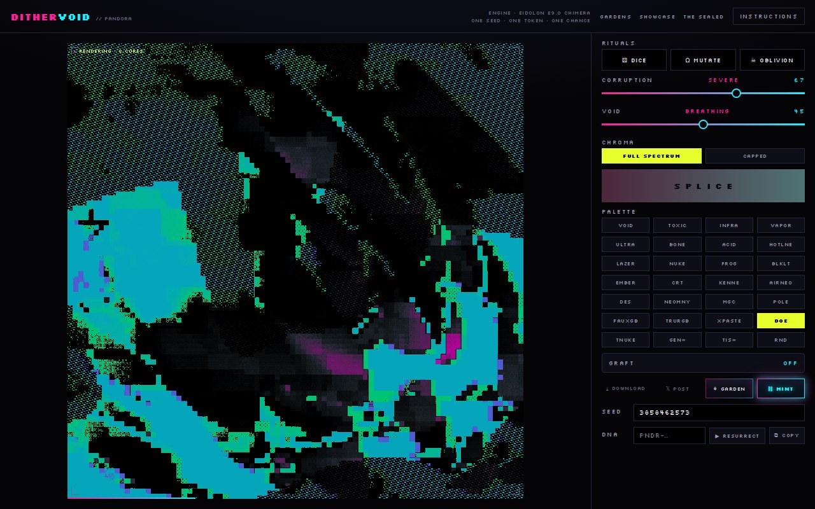Open GARDENS in top navigation
This screenshot has height=509, width=815.
[x=616, y=17]
